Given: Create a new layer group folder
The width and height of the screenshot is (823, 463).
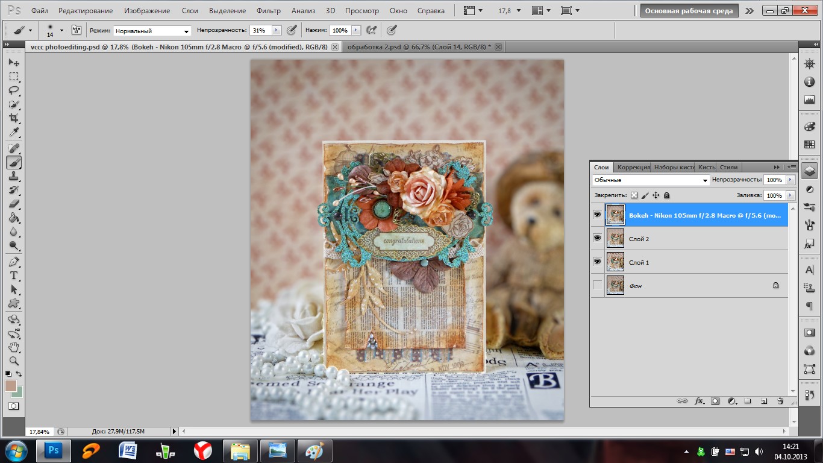Looking at the screenshot, I should coord(747,400).
